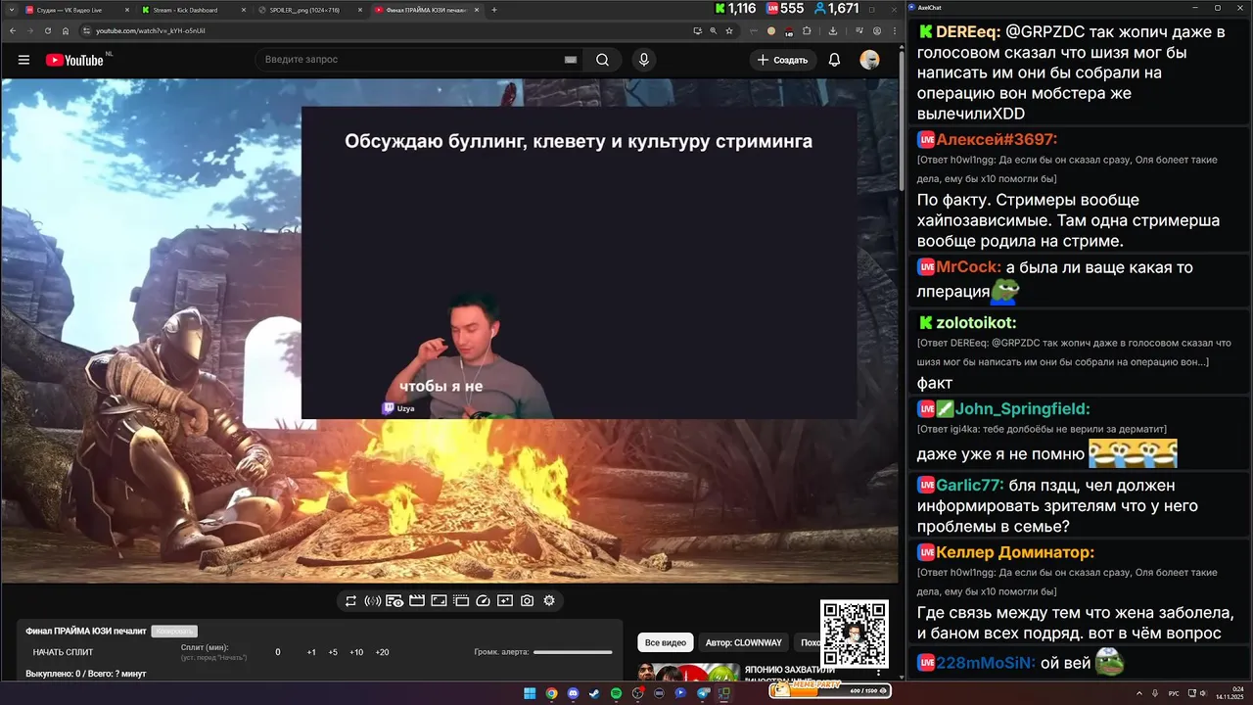Go to the YouTube home logo
1253x705 pixels.
point(74,60)
